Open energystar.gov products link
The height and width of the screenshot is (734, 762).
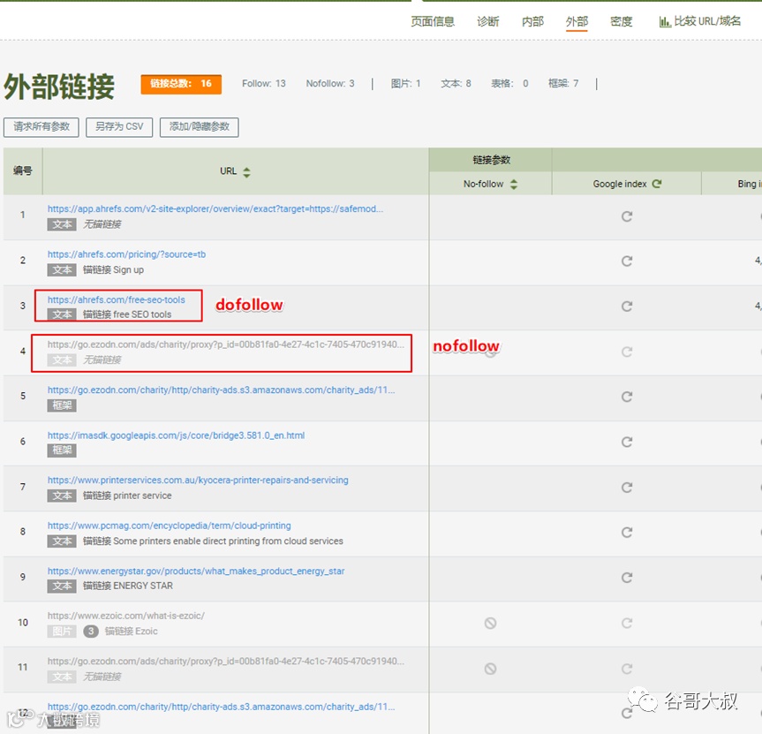(196, 571)
